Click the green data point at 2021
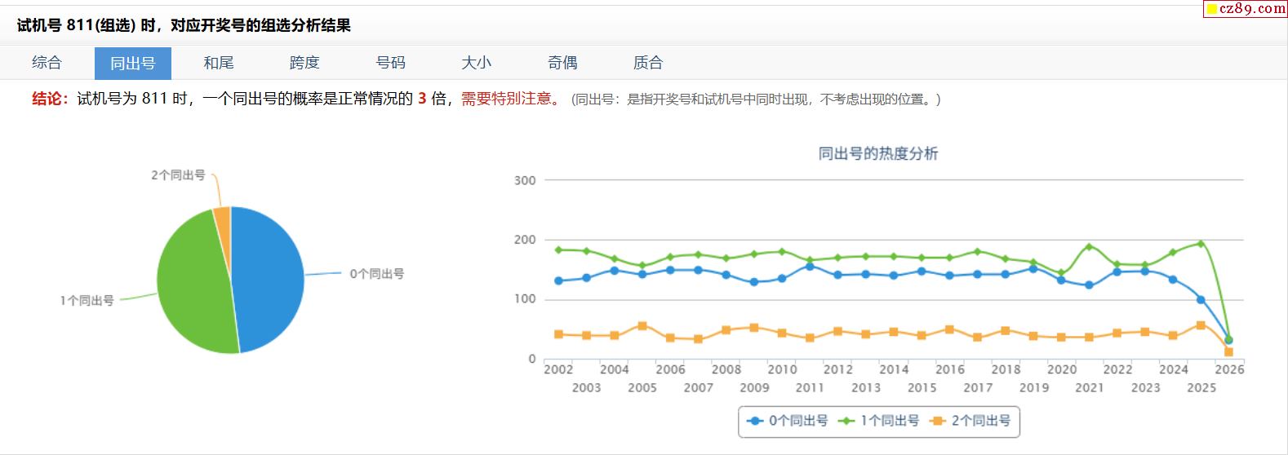This screenshot has width=1288, height=455. pos(1089,246)
